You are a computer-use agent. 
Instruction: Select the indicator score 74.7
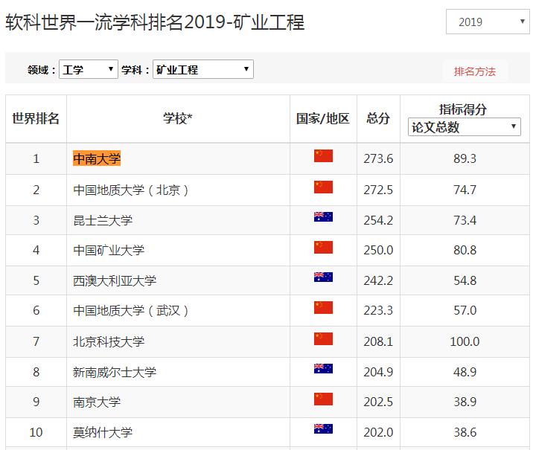tap(465, 190)
